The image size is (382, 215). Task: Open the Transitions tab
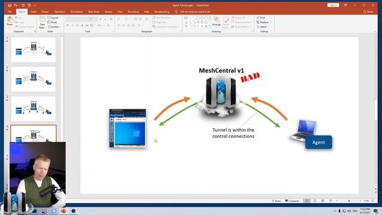(x=60, y=12)
